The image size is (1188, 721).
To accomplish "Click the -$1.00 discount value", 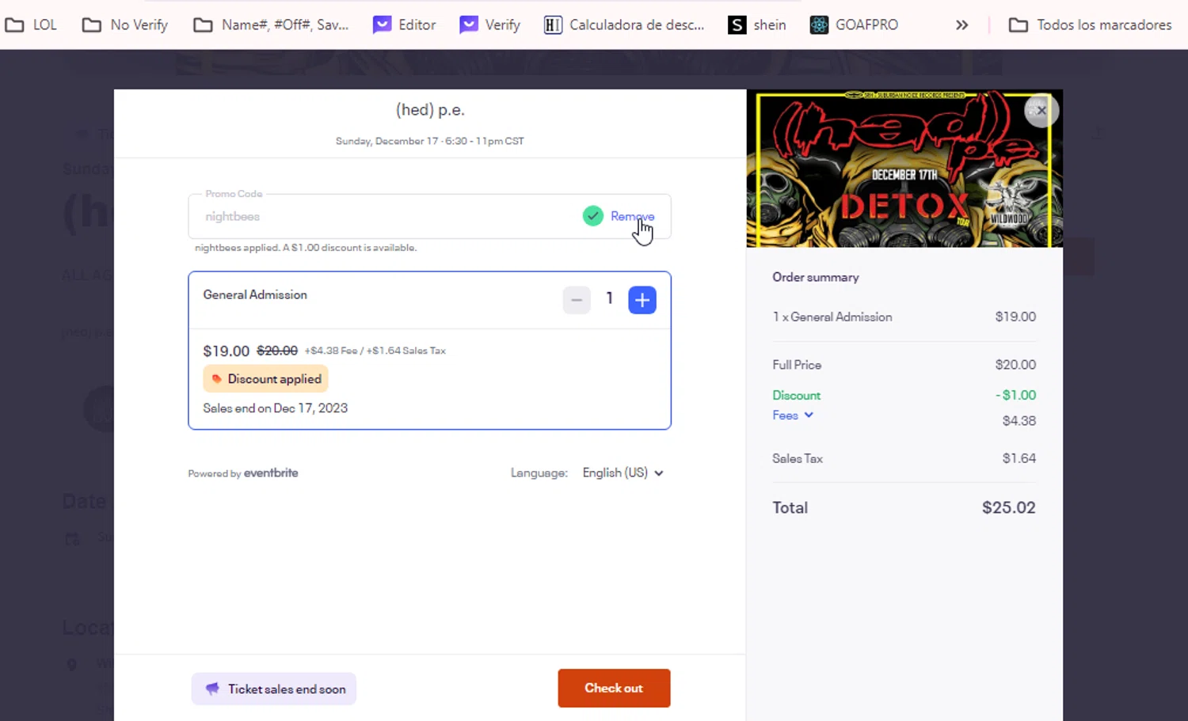I will click(x=1015, y=395).
